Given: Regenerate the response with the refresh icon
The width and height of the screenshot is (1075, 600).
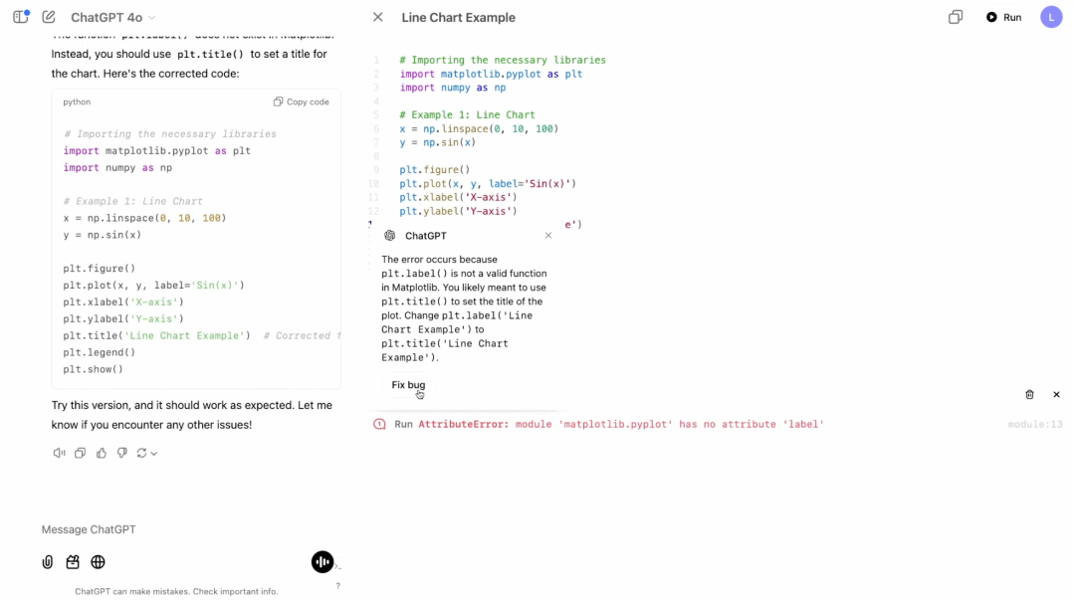Looking at the screenshot, I should 140,453.
